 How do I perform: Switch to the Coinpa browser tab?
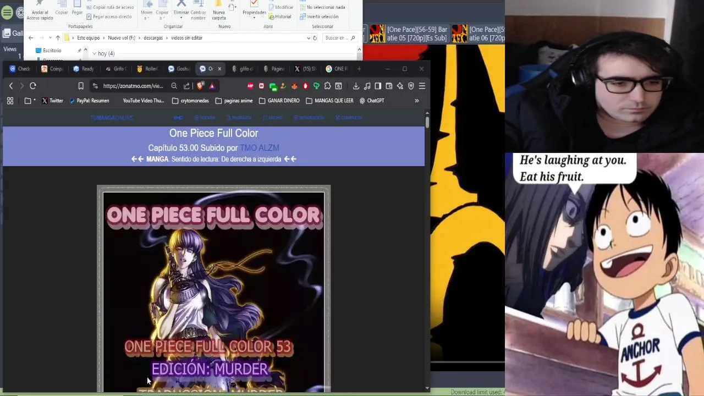point(52,69)
